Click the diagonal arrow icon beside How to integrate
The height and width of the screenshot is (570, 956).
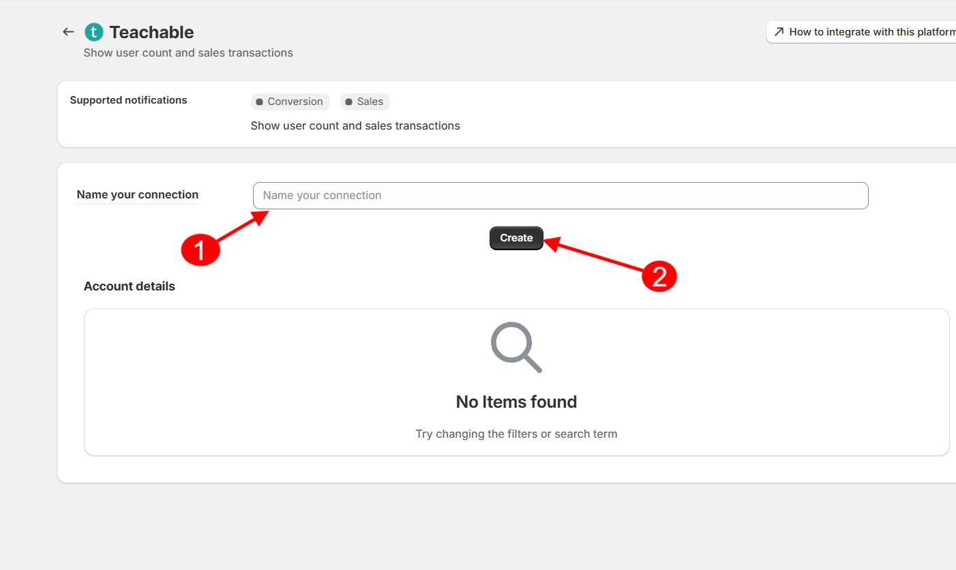[779, 32]
